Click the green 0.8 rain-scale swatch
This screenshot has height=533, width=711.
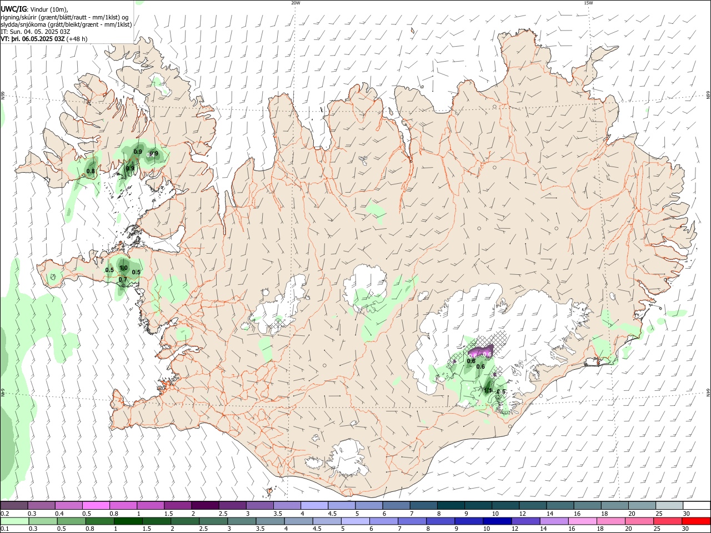pos(100,521)
